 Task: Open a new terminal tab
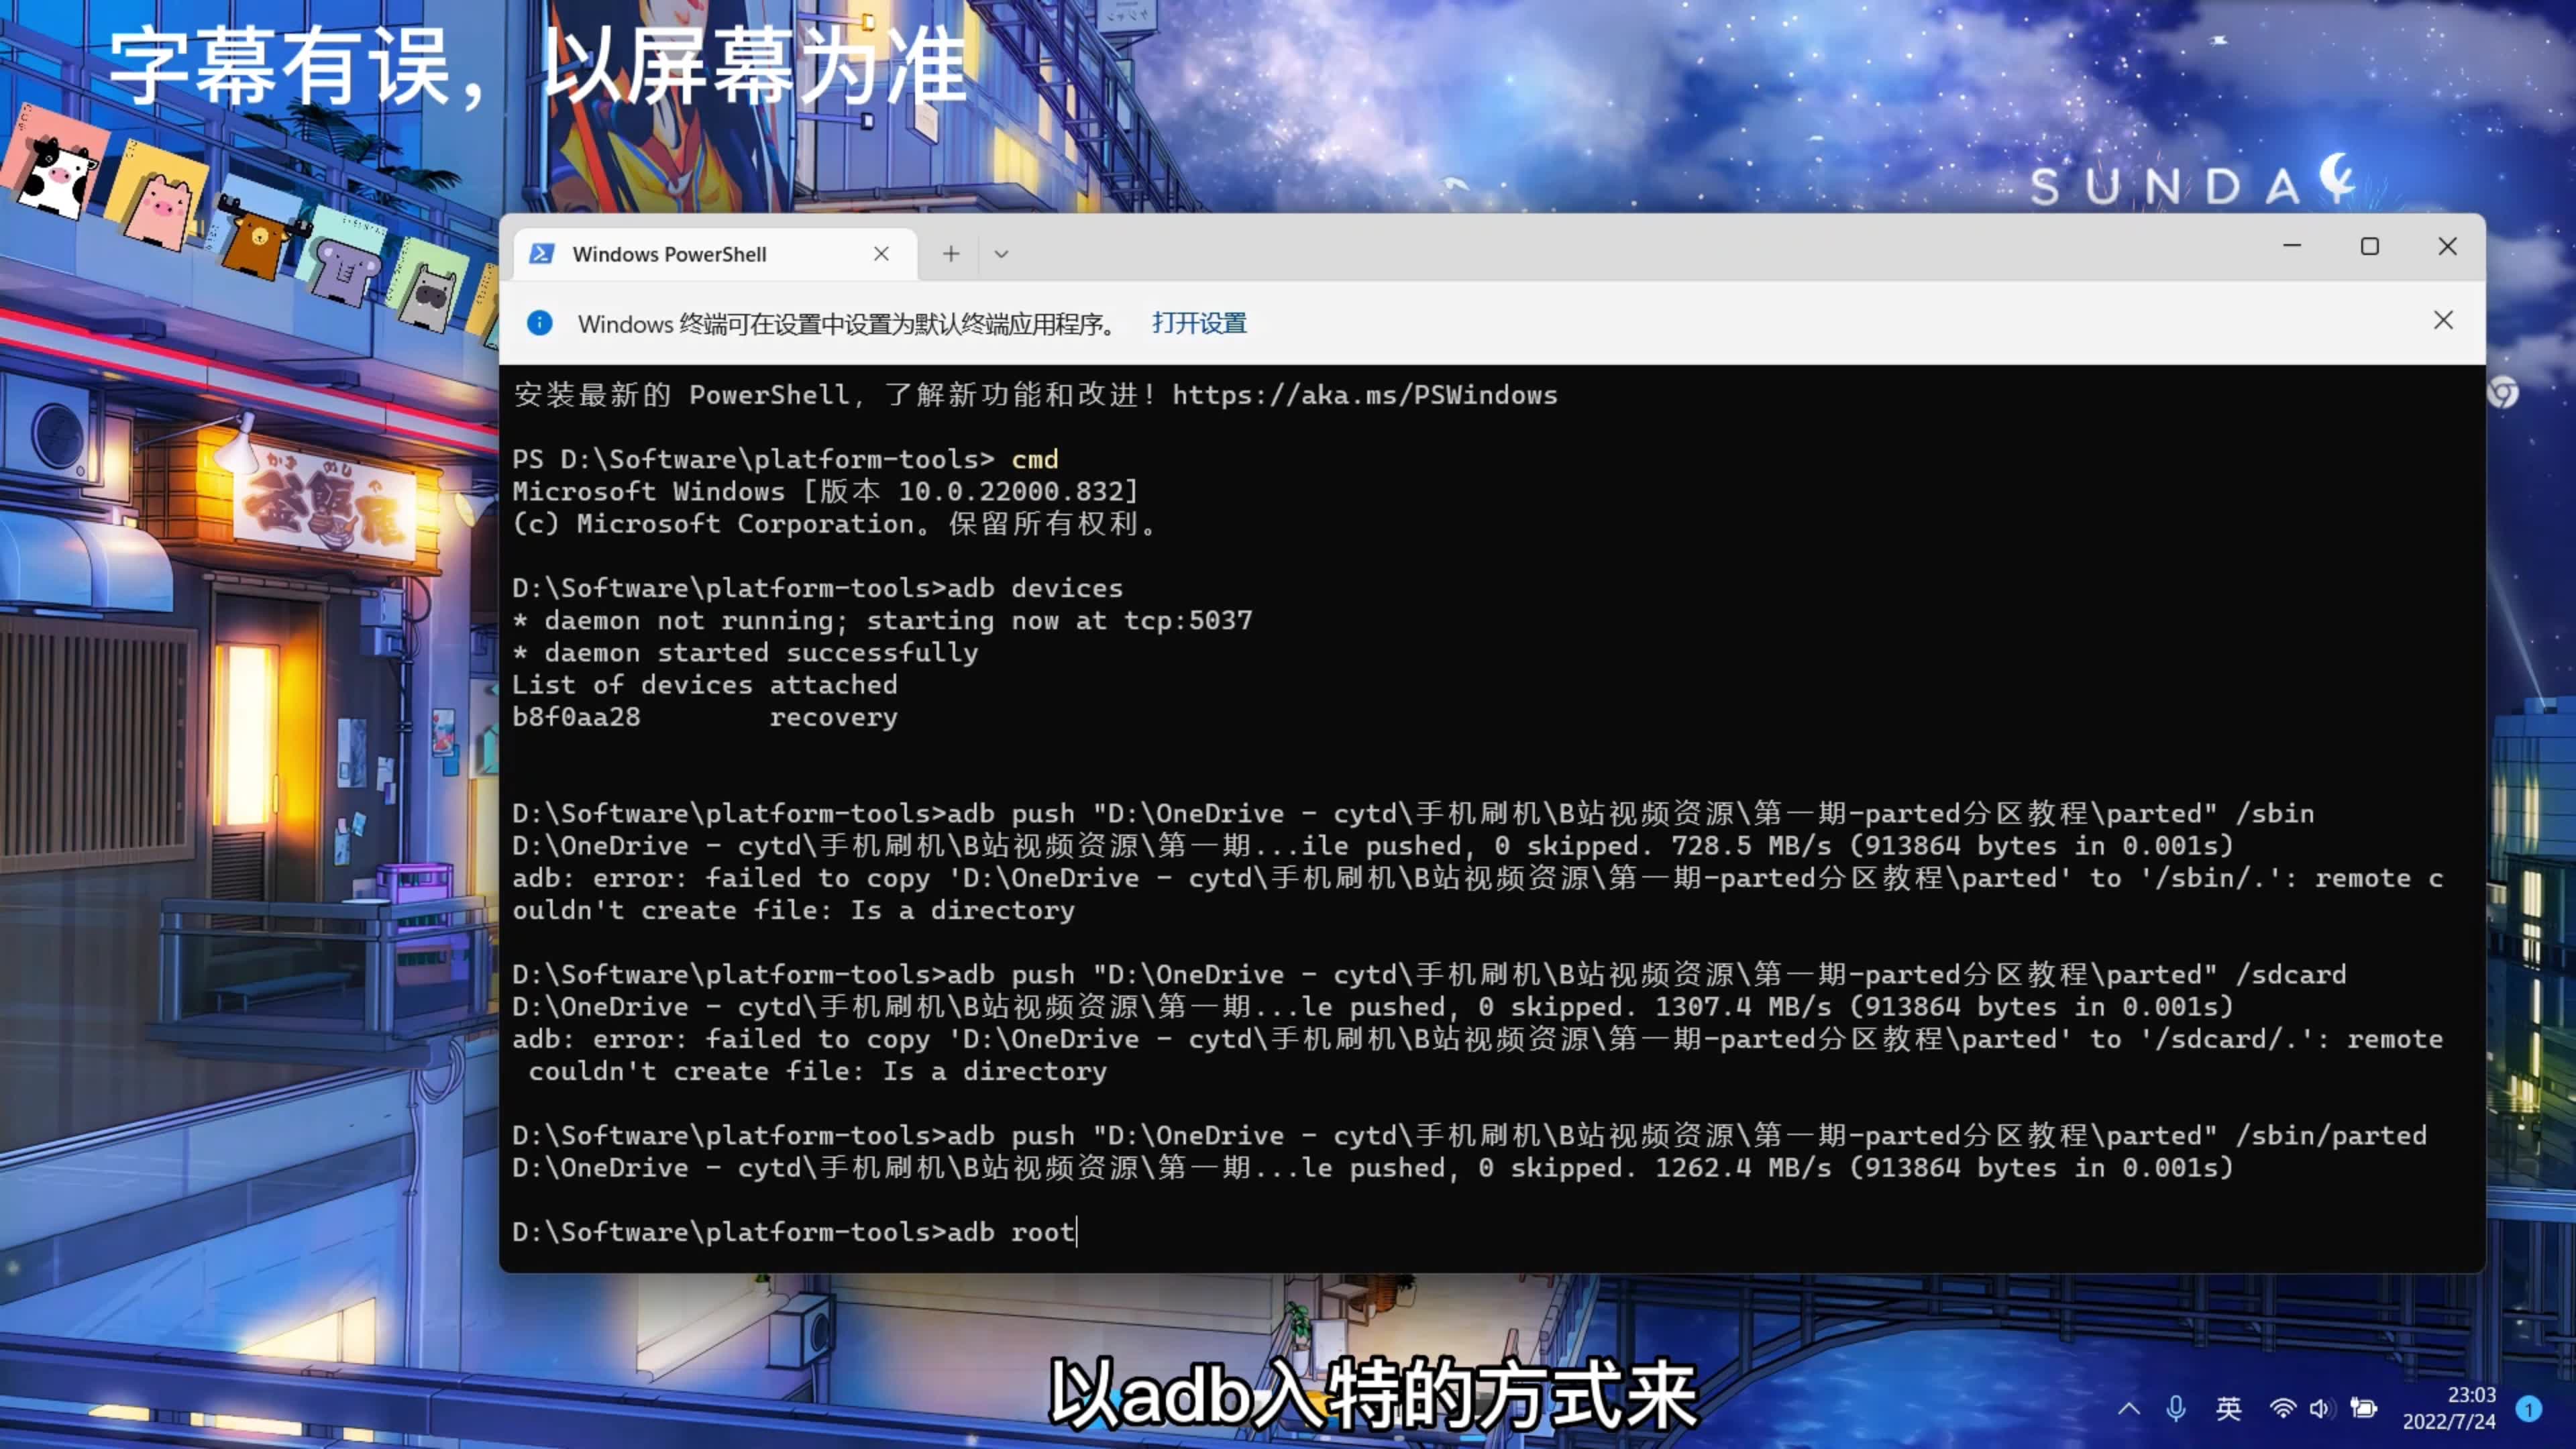coord(951,254)
